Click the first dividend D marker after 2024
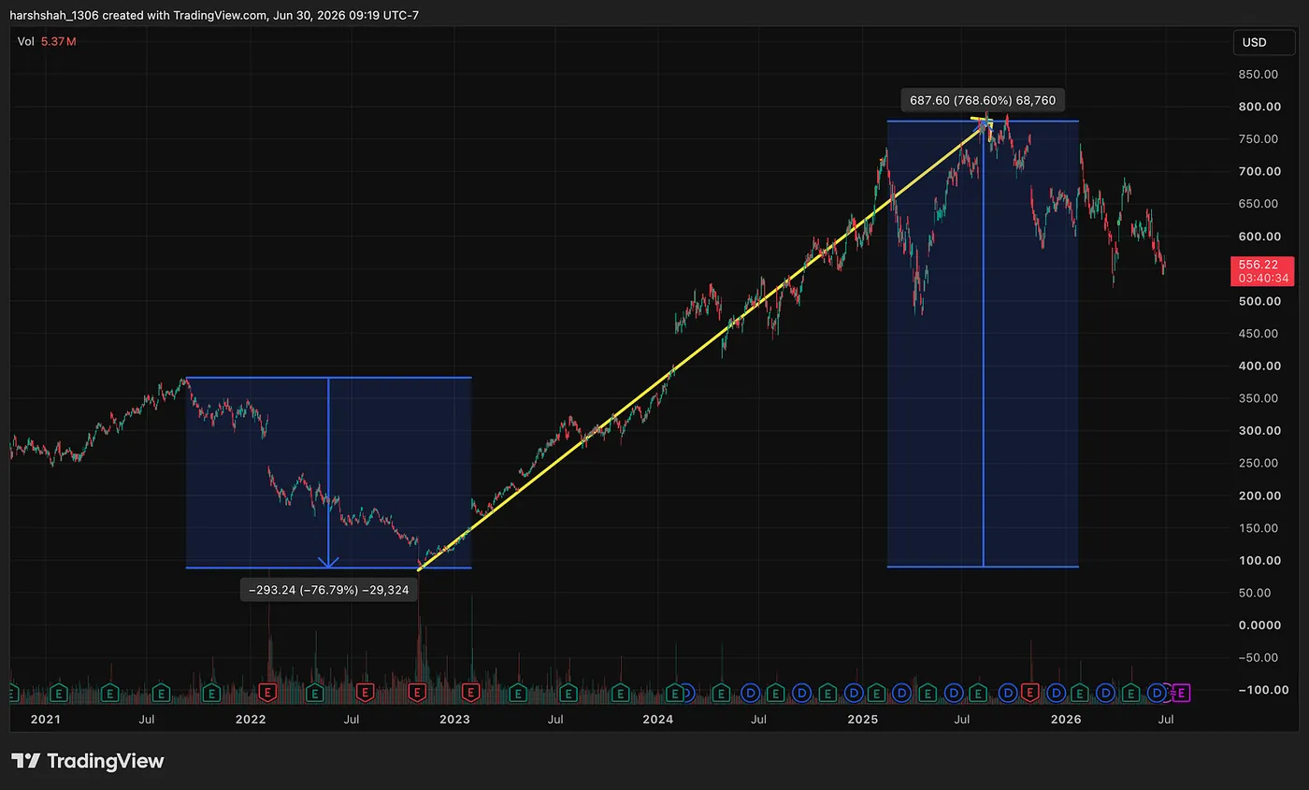The width and height of the screenshot is (1309, 790). pyautogui.click(x=687, y=693)
